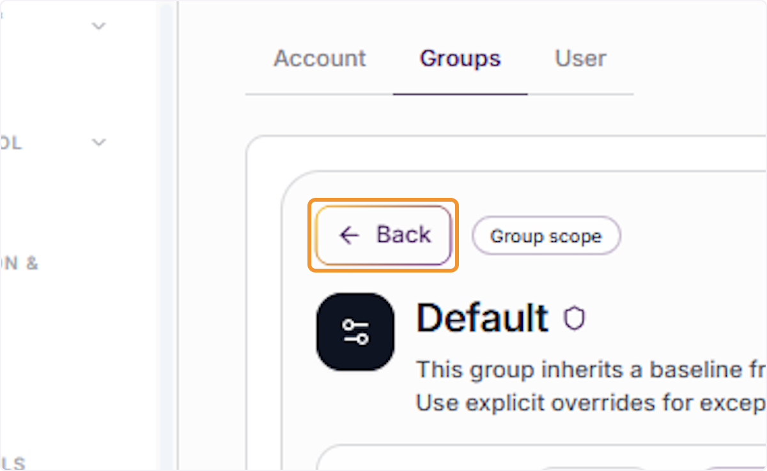Viewport: 767px width, 471px height.
Task: Select the User tab
Action: [580, 59]
